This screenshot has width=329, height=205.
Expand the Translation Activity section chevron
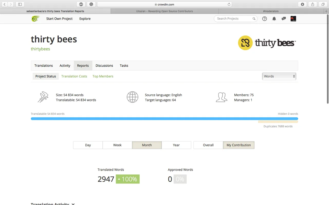(73, 204)
